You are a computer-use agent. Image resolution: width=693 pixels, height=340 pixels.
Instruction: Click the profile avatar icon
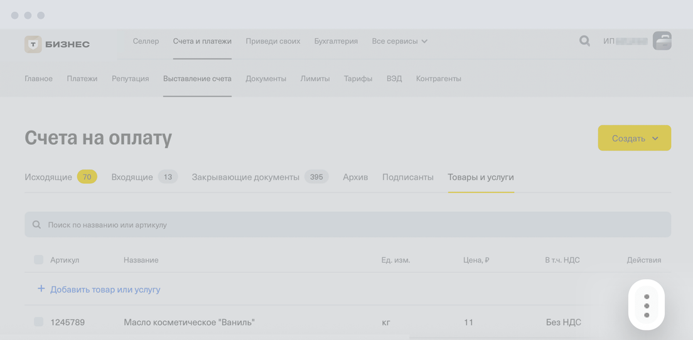(x=662, y=41)
